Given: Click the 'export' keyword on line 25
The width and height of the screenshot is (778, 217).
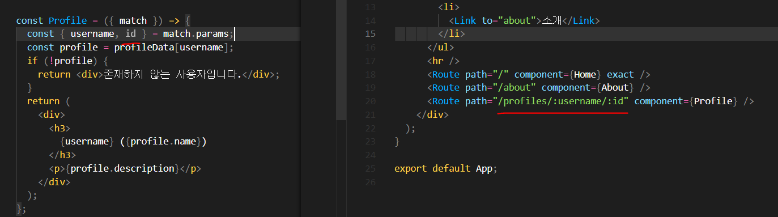Looking at the screenshot, I should [411, 169].
